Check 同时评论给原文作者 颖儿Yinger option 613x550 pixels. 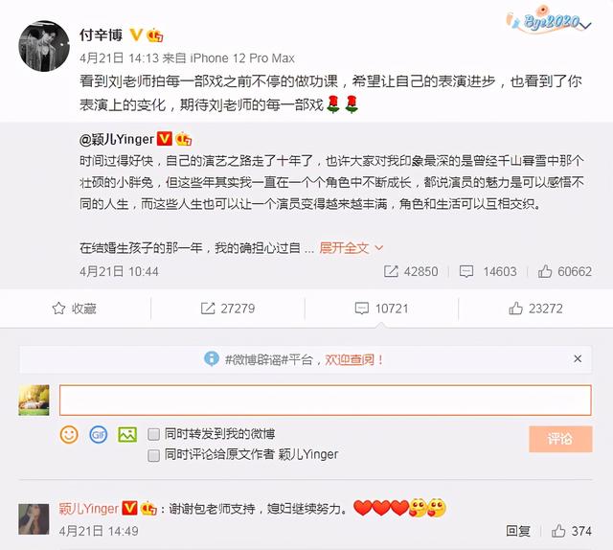pos(153,455)
